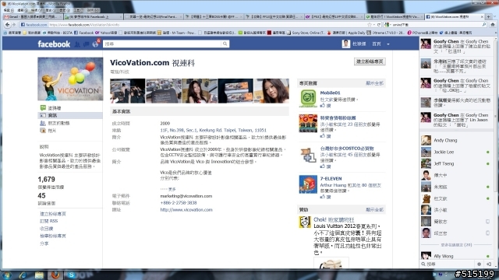Open the Mobile01 page link
This screenshot has width=499, height=280.
[330, 93]
